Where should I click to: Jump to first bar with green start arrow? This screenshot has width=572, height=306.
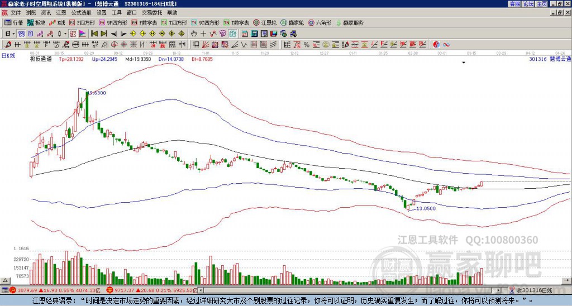click(94, 34)
